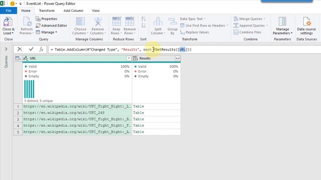Click the Table cell in row 1
The height and width of the screenshot is (180, 321).
point(156,106)
